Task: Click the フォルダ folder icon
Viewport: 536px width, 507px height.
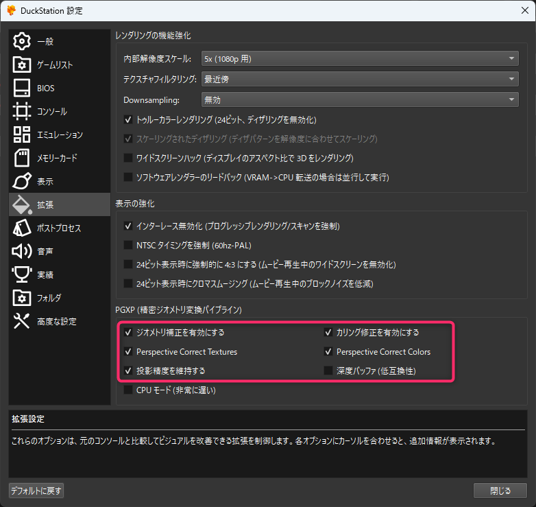Action: click(22, 298)
